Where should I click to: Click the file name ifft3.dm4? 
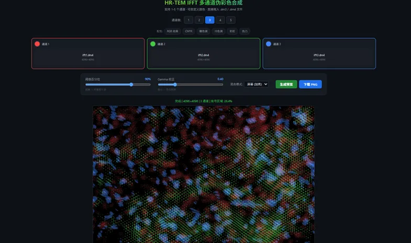319,55
